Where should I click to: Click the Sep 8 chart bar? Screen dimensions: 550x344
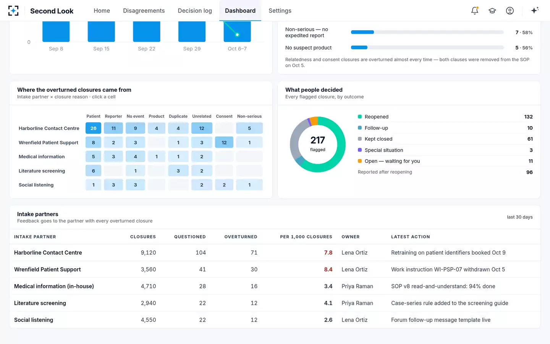click(56, 31)
